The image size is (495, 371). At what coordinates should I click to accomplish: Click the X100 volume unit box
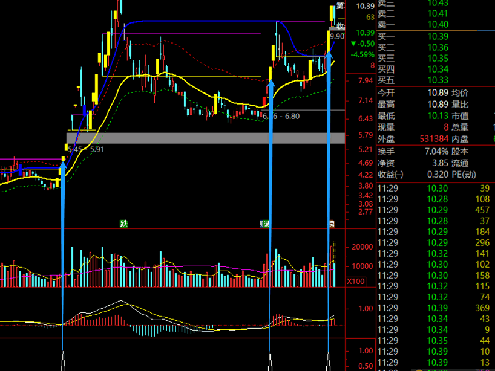point(356,281)
